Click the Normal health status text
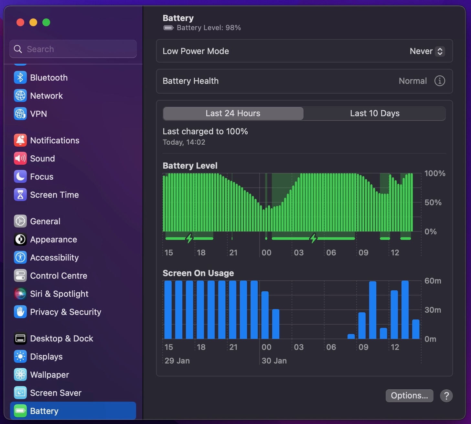Screen dimensions: 471x424 pos(413,81)
